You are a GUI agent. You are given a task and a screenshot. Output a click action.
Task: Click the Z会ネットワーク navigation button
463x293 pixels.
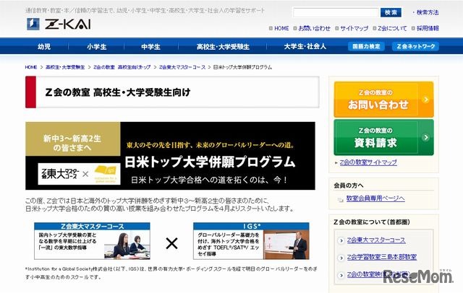pos(415,46)
